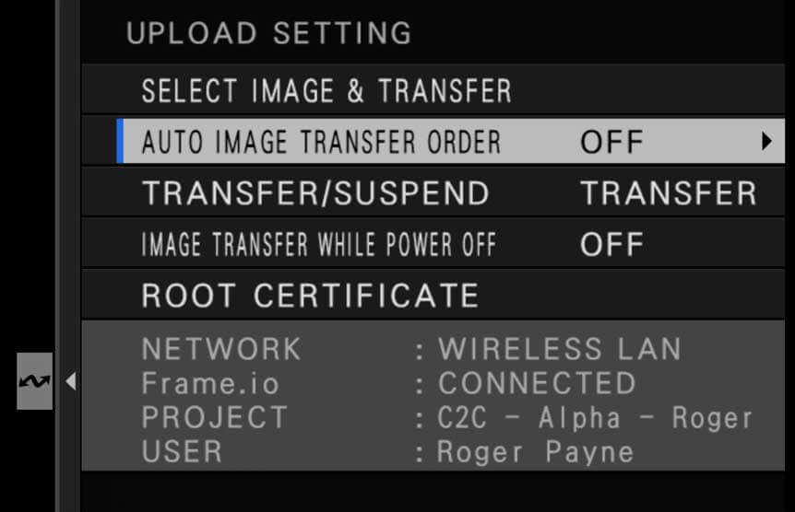Open Select Image & Transfer
This screenshot has height=512, width=795.
click(x=326, y=90)
